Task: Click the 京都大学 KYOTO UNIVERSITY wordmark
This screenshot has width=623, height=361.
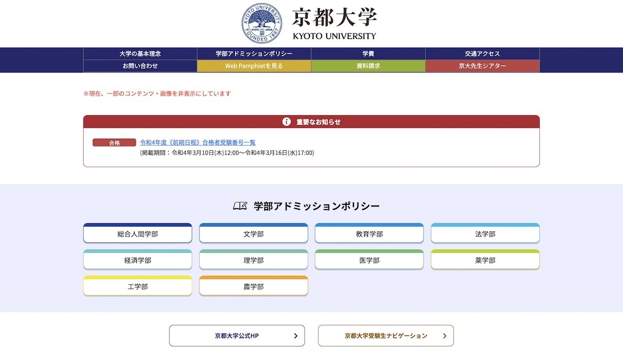Action: pyautogui.click(x=334, y=23)
